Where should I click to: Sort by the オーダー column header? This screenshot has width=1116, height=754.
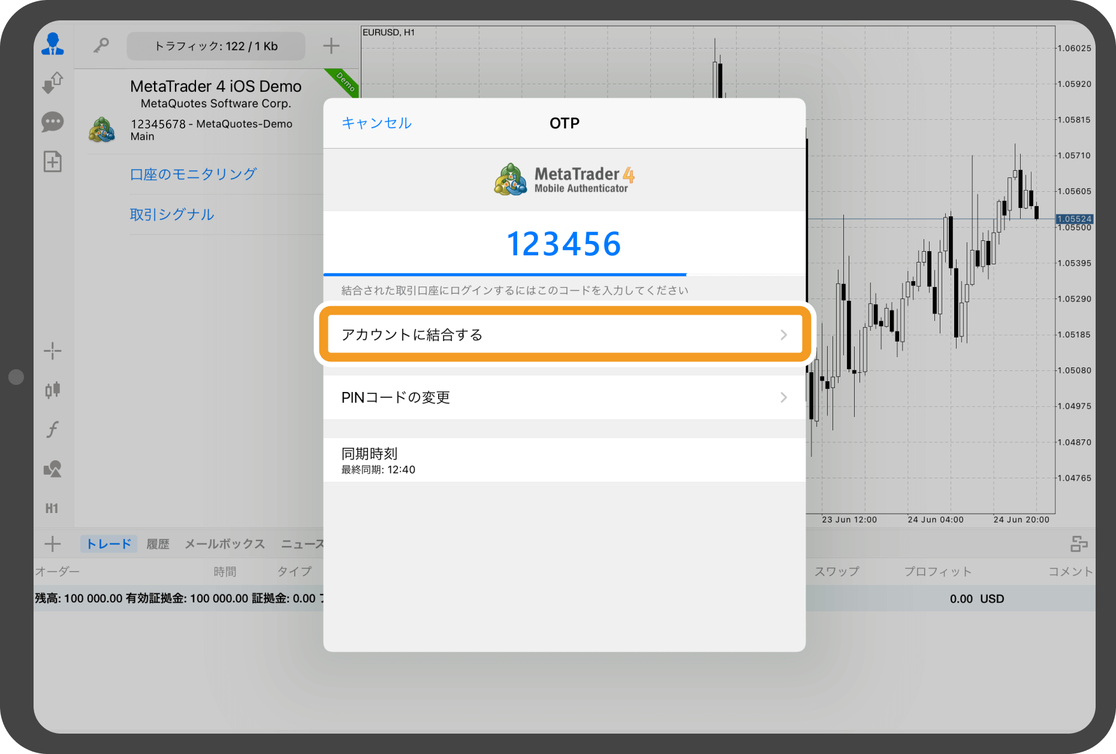click(x=58, y=572)
